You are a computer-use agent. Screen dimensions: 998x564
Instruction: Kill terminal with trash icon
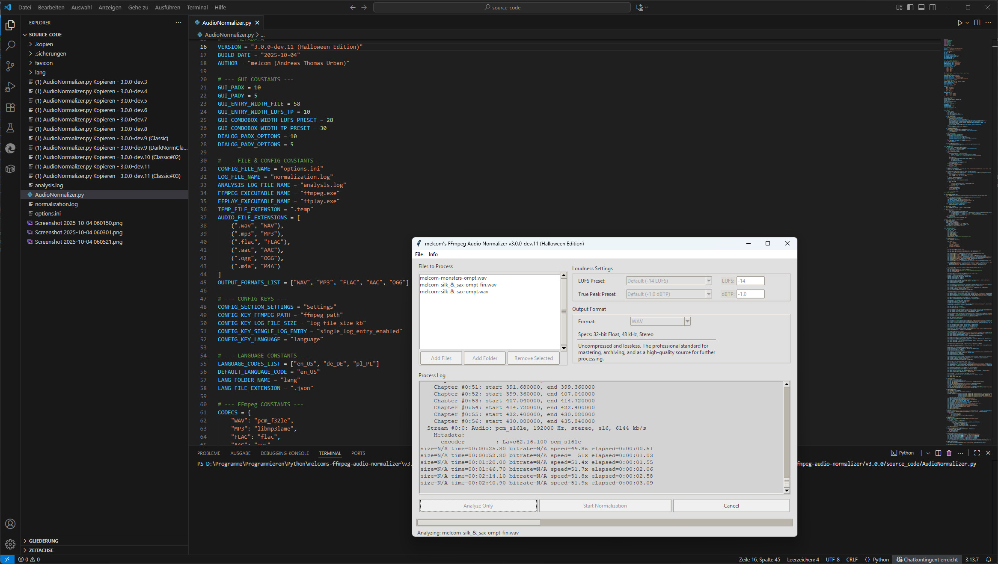(949, 453)
